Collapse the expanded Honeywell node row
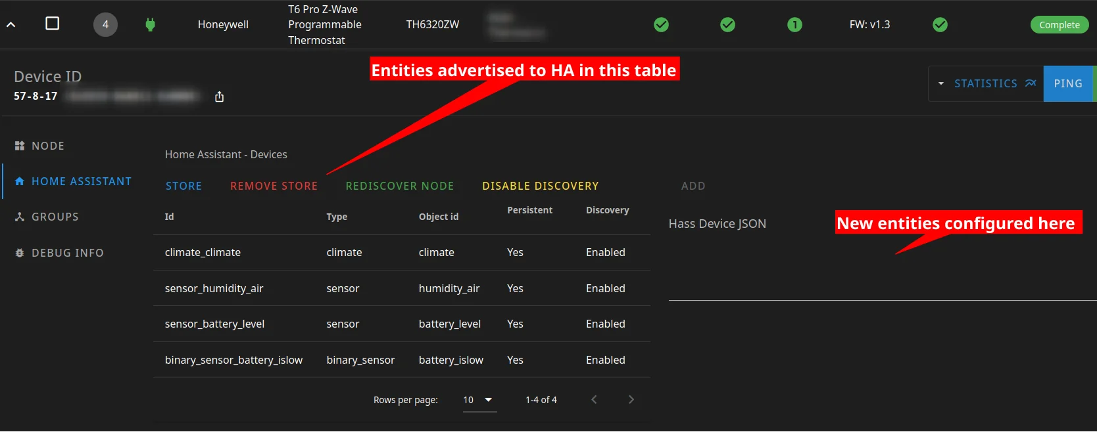The width and height of the screenshot is (1097, 432). [11, 25]
